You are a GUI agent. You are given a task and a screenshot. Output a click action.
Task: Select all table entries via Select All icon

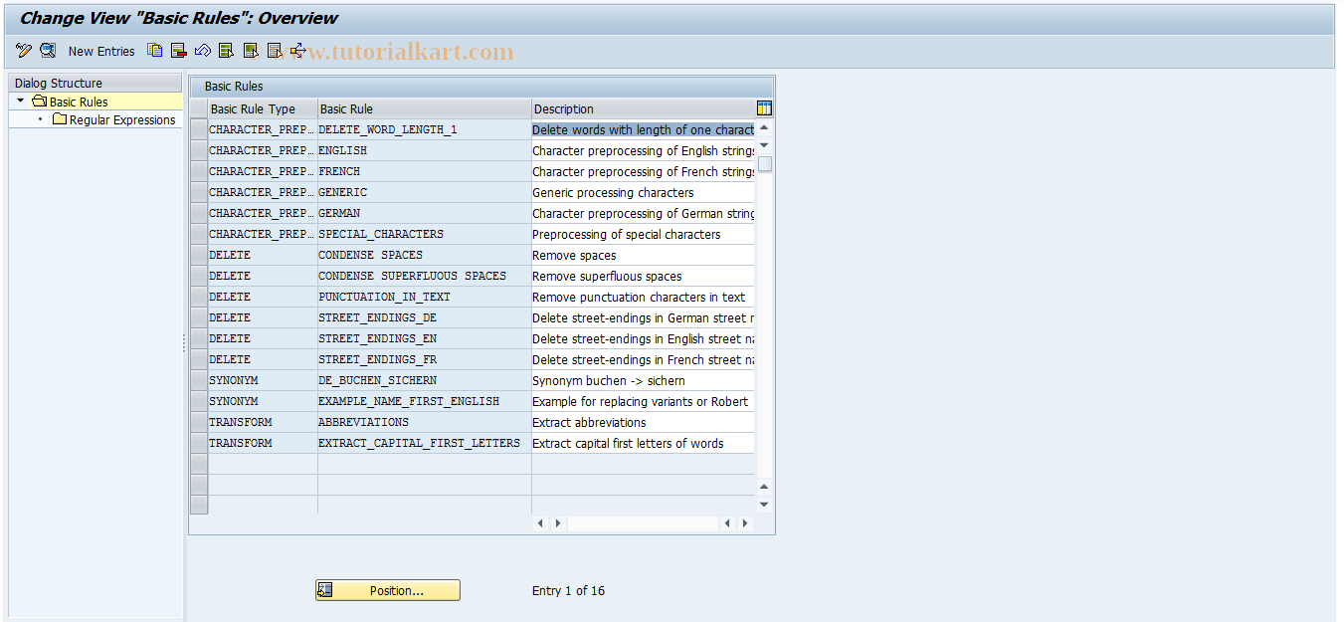(226, 51)
